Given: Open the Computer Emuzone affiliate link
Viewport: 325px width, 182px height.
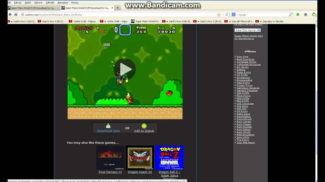Looking at the screenshot, I should click(x=248, y=64).
